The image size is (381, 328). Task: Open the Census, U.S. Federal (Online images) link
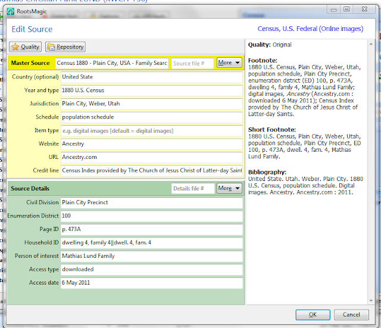tap(310, 29)
